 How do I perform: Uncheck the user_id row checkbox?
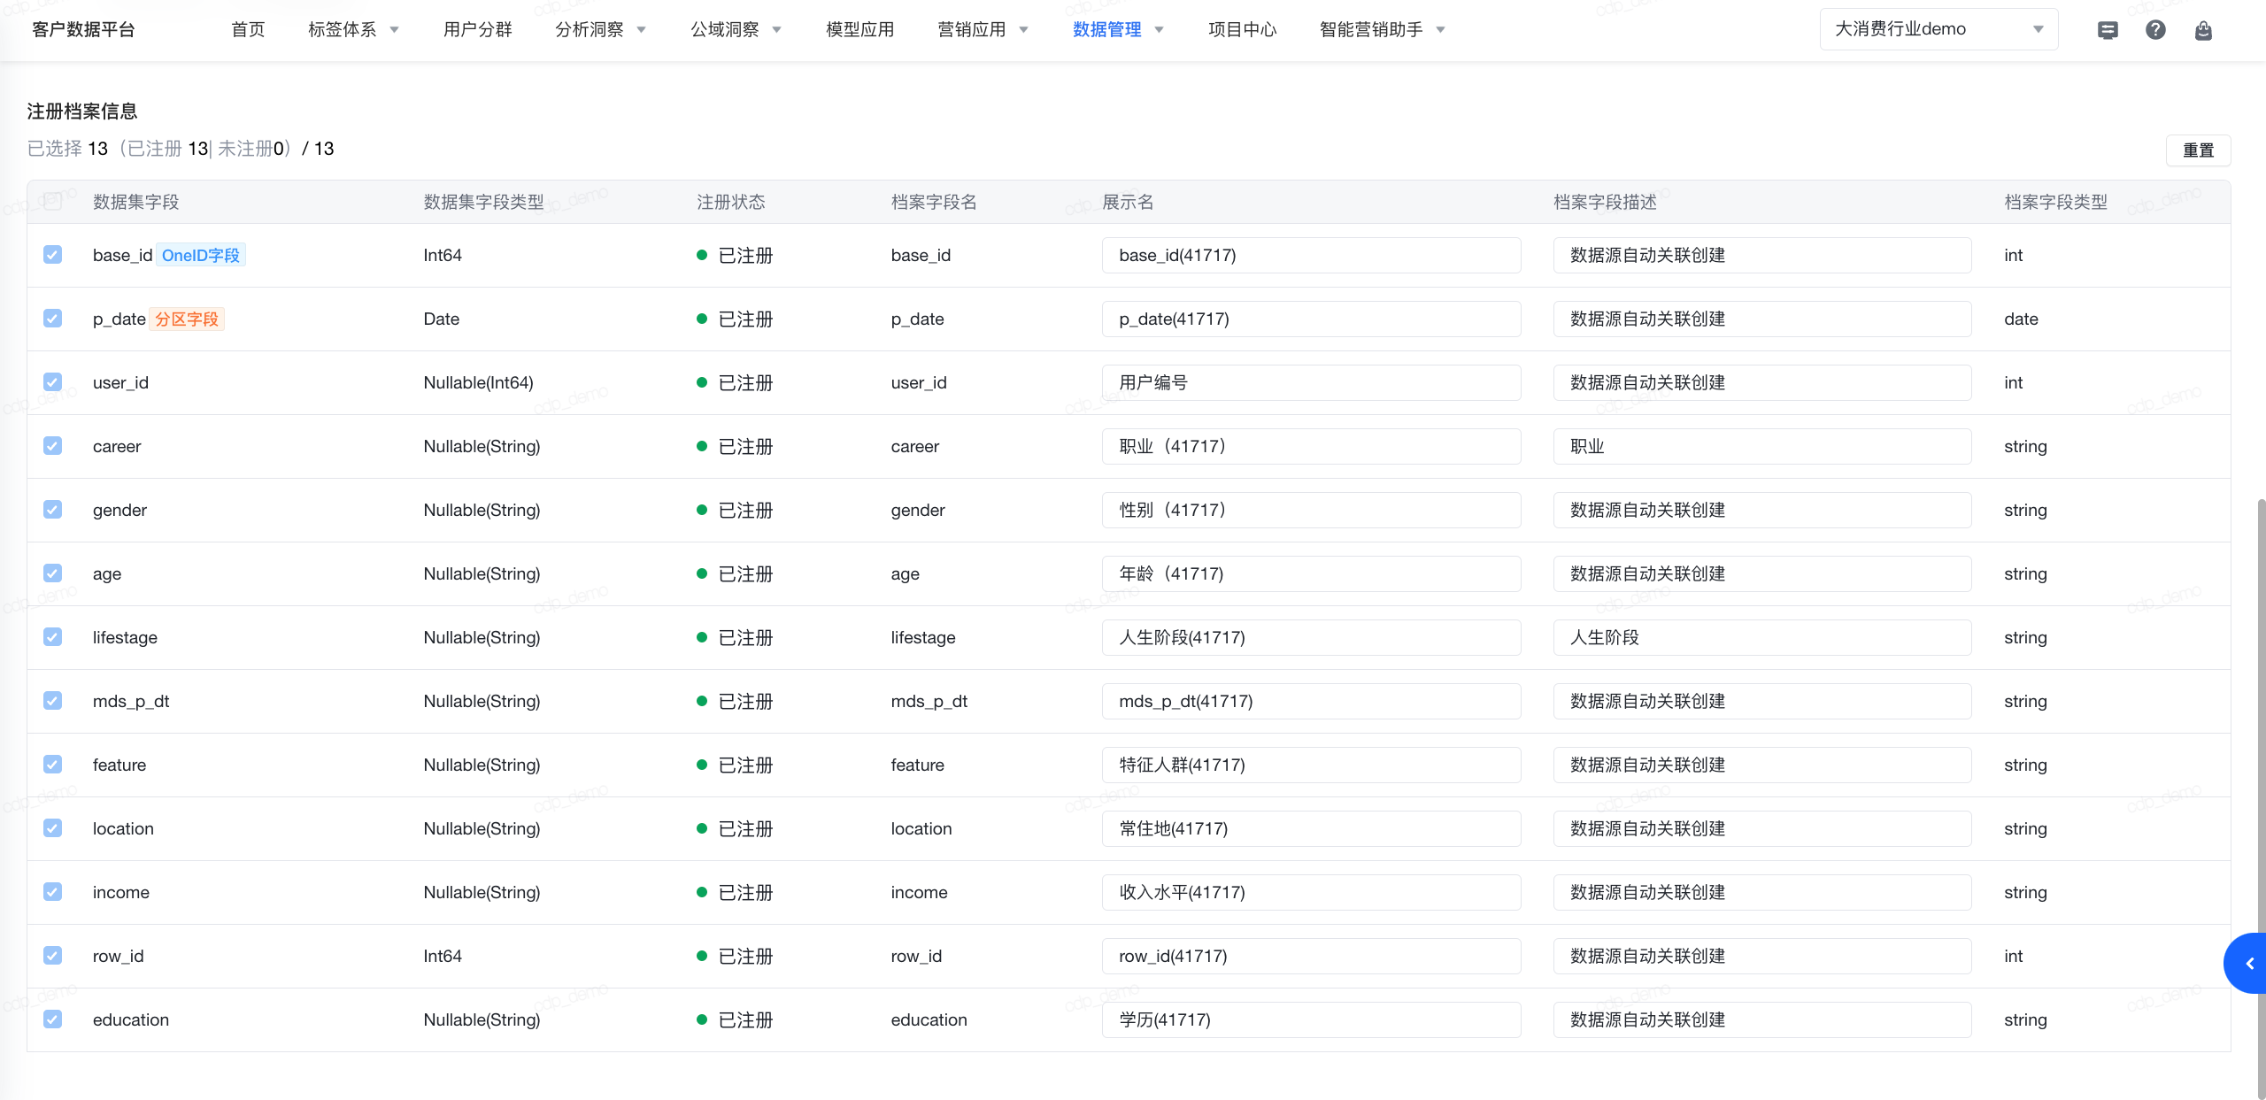coord(53,382)
